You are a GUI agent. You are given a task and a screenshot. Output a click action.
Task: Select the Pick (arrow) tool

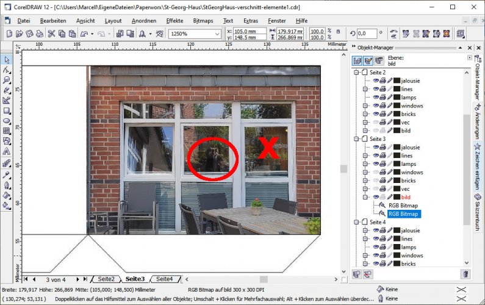pyautogui.click(x=7, y=60)
